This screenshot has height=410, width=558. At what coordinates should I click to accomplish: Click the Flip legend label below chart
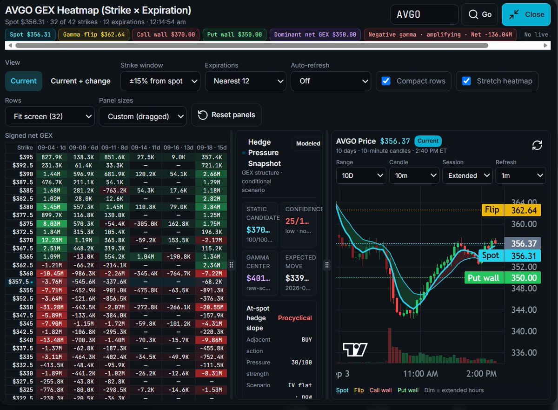coord(359,390)
